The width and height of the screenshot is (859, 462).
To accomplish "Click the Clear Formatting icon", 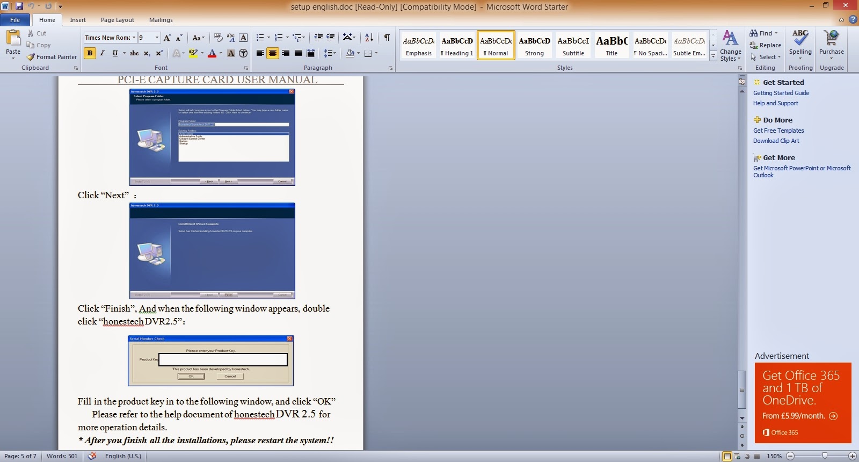I will tap(218, 38).
